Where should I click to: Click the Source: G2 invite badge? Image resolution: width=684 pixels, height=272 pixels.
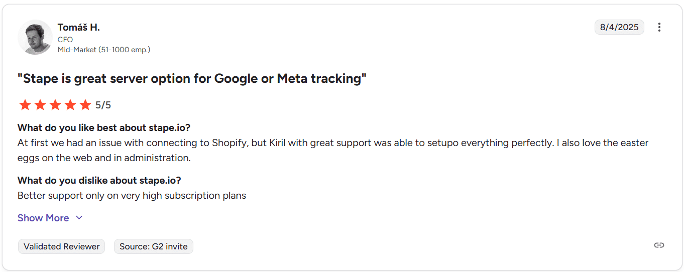pyautogui.click(x=153, y=246)
